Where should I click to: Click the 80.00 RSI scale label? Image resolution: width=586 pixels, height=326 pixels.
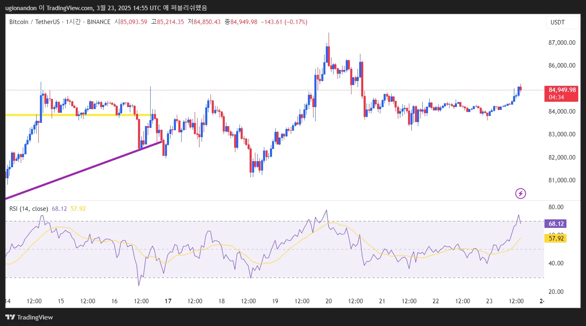pyautogui.click(x=556, y=207)
